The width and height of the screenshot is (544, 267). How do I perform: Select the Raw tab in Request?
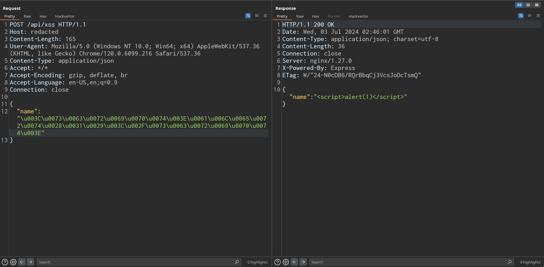(27, 16)
